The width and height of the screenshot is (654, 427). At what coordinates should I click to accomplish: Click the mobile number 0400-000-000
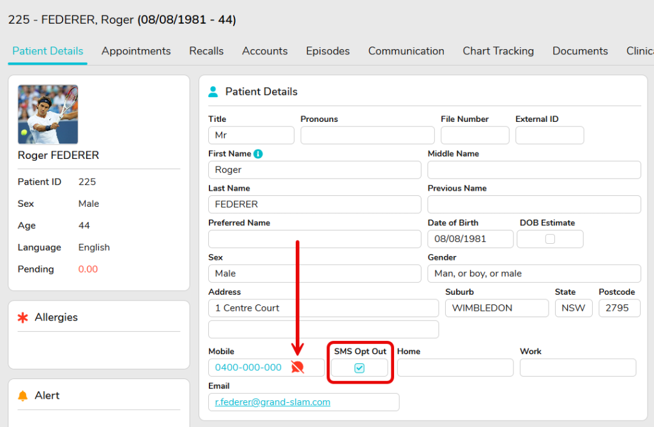coord(248,368)
